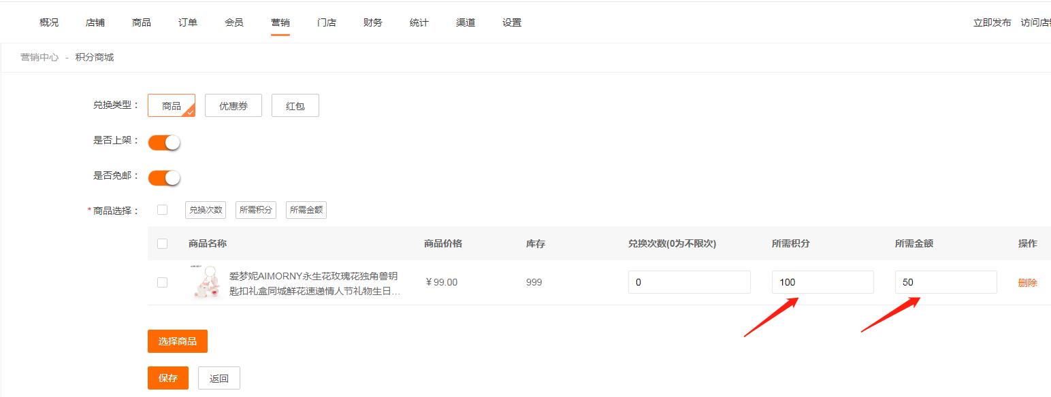1051x397 pixels.
Task: 勾选爱梦妮永生花商品行的复选框
Action: (x=162, y=282)
